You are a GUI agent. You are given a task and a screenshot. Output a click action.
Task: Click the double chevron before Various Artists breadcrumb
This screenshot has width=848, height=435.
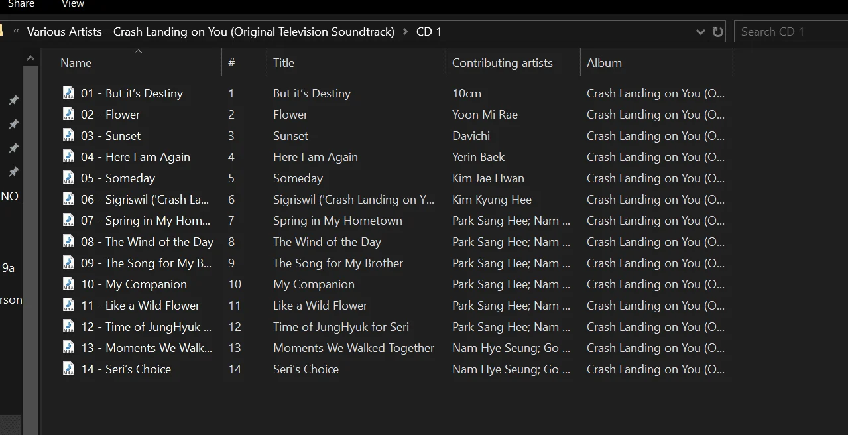pyautogui.click(x=16, y=32)
